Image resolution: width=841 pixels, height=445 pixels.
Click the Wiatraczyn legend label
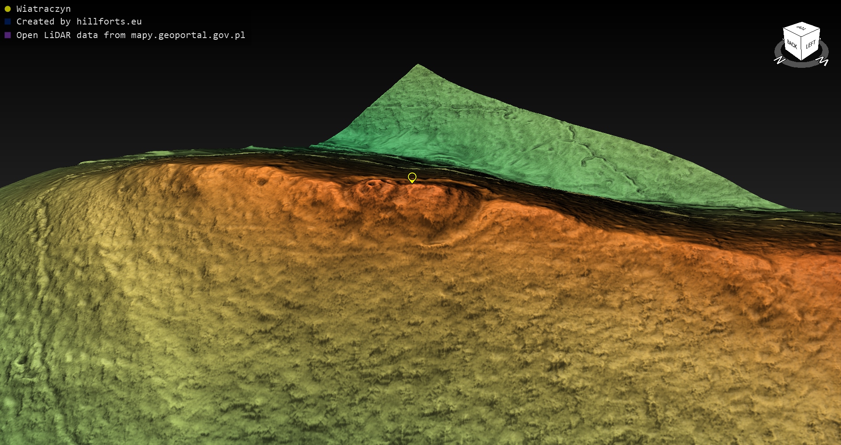point(43,9)
